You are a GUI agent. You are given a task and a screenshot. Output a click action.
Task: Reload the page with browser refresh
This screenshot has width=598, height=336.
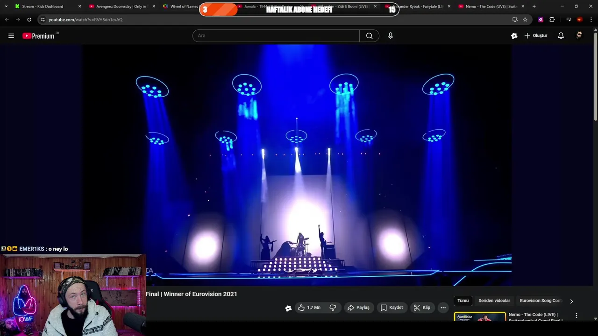click(29, 20)
